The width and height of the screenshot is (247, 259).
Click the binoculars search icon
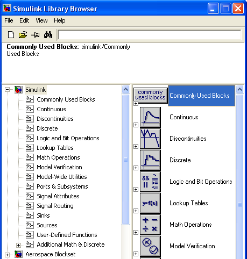[x=48, y=35]
